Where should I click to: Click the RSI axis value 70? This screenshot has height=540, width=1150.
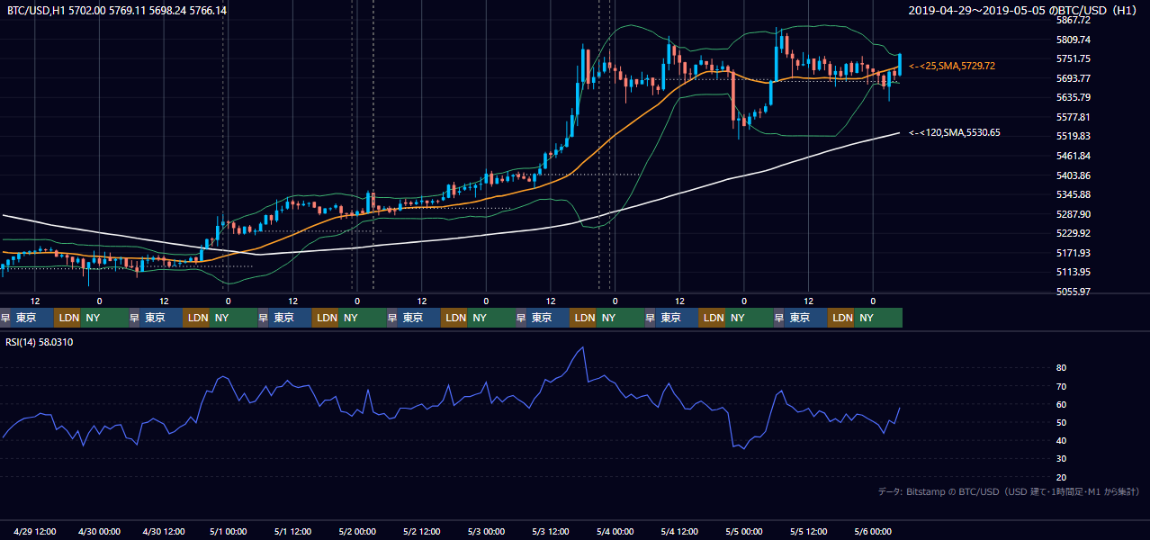tap(1061, 386)
